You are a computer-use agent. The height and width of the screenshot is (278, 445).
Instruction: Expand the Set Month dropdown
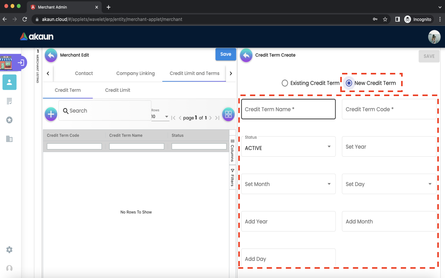(288, 184)
